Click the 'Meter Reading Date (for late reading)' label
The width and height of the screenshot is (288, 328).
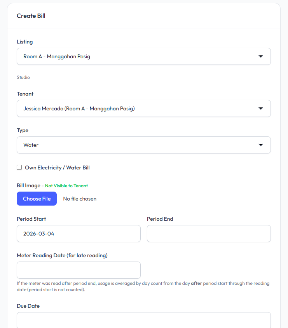point(62,255)
